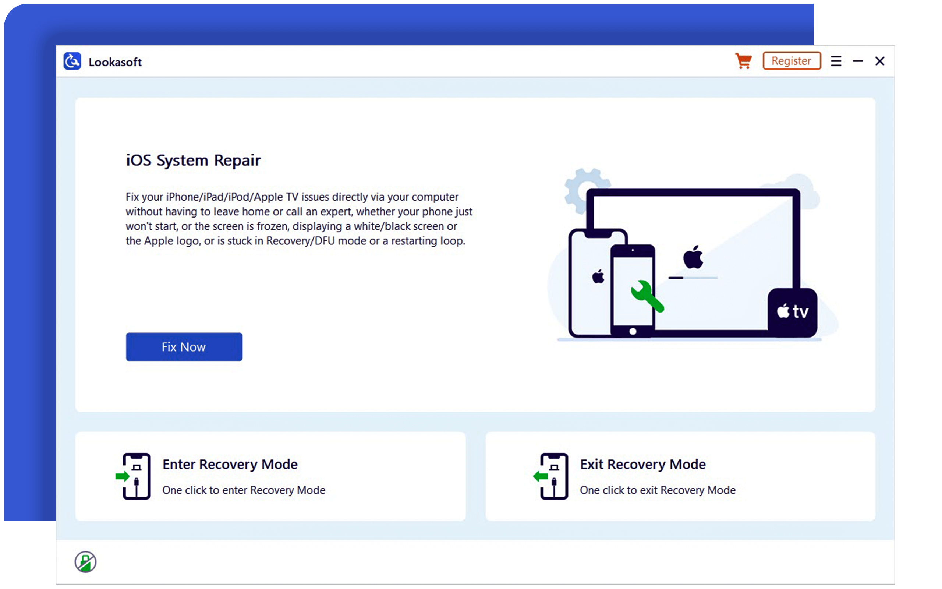Click the Enter Recovery Mode phone icon

click(133, 476)
